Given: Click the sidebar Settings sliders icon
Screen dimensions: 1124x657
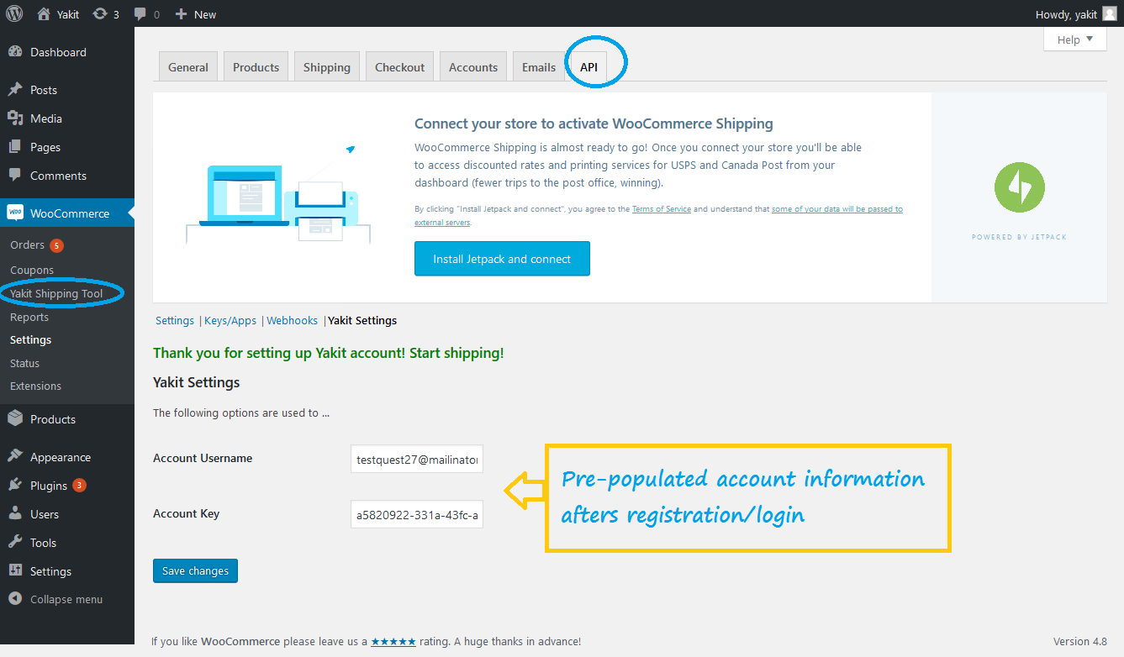Looking at the screenshot, I should [15, 571].
